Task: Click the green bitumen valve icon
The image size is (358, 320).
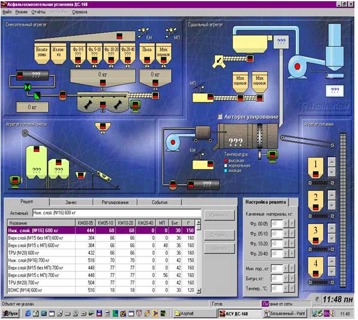Action: 28,87
